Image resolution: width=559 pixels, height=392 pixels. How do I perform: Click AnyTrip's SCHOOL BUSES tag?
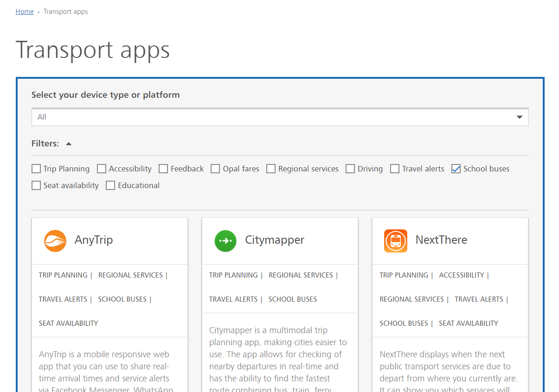coord(122,299)
